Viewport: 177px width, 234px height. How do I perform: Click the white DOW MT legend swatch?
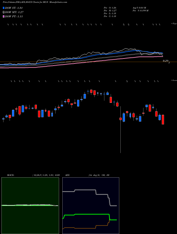coord(4,12)
